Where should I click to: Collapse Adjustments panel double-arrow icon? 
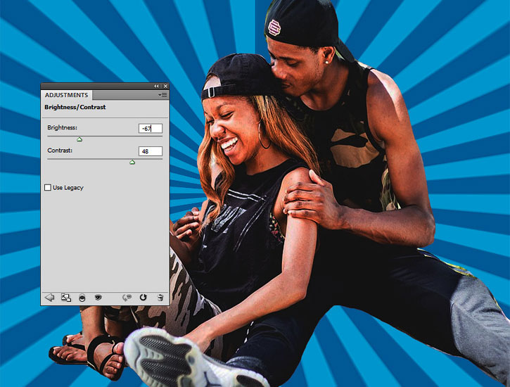click(x=156, y=86)
